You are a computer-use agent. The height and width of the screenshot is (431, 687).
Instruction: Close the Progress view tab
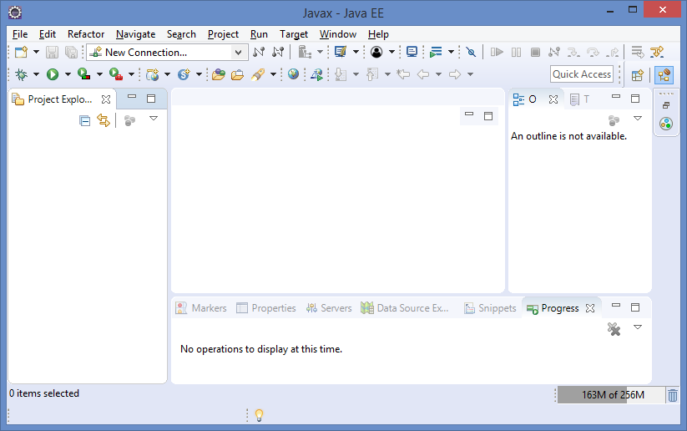(x=590, y=308)
